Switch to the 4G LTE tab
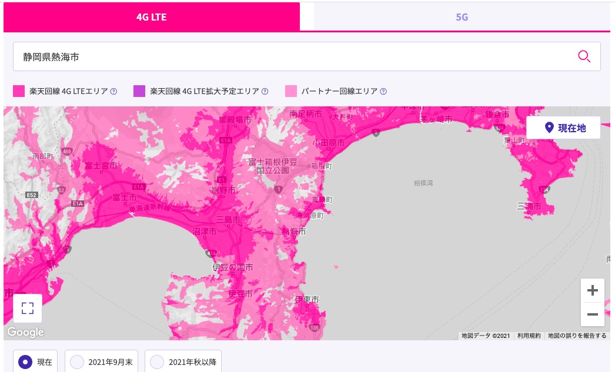The image size is (615, 372). point(151,17)
